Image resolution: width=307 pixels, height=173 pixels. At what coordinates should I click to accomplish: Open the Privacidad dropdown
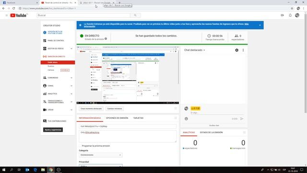pos(101,165)
